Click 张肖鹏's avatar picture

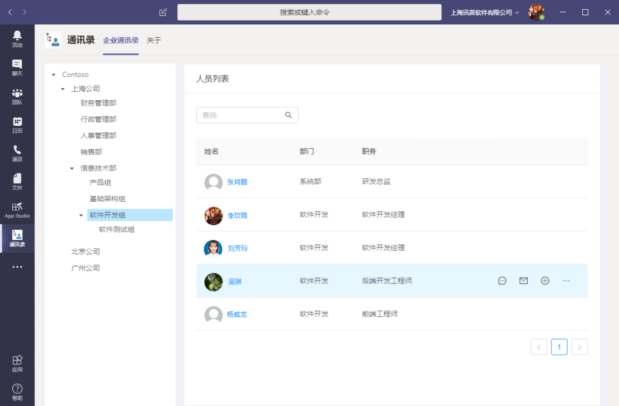tap(213, 182)
